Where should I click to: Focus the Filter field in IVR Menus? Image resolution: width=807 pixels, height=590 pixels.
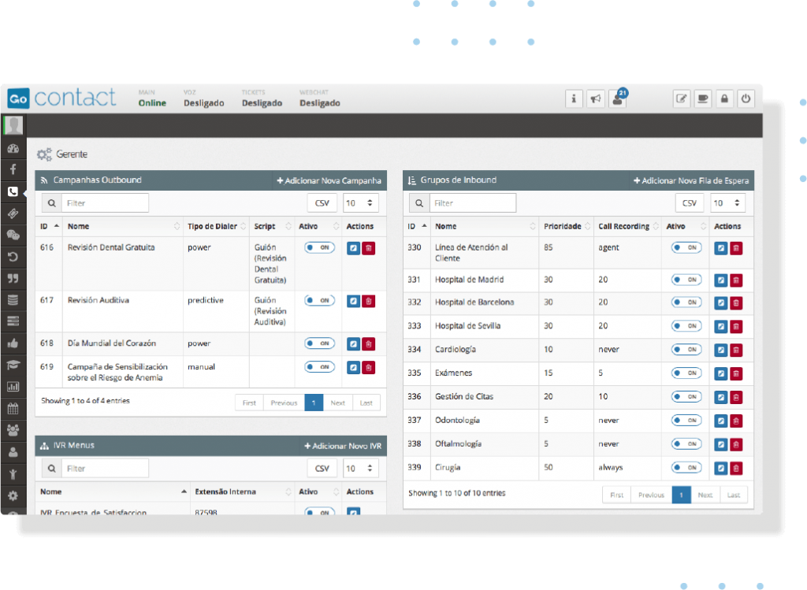[105, 469]
